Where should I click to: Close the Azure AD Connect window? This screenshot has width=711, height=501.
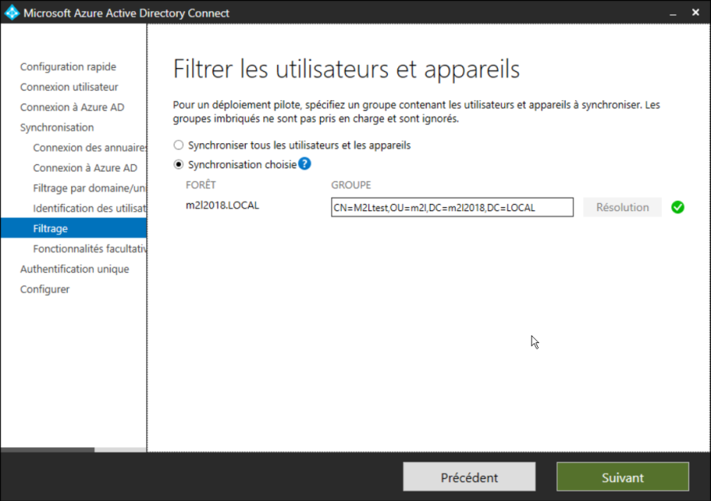pyautogui.click(x=695, y=13)
